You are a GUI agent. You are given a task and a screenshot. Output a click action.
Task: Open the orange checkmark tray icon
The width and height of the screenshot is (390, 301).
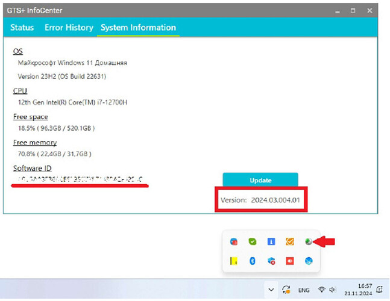click(x=290, y=241)
